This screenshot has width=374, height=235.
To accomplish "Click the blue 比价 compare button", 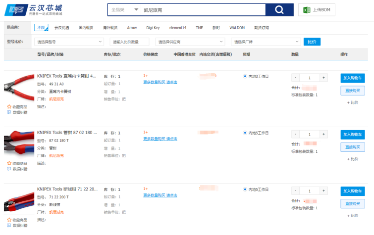I will 312,42.
